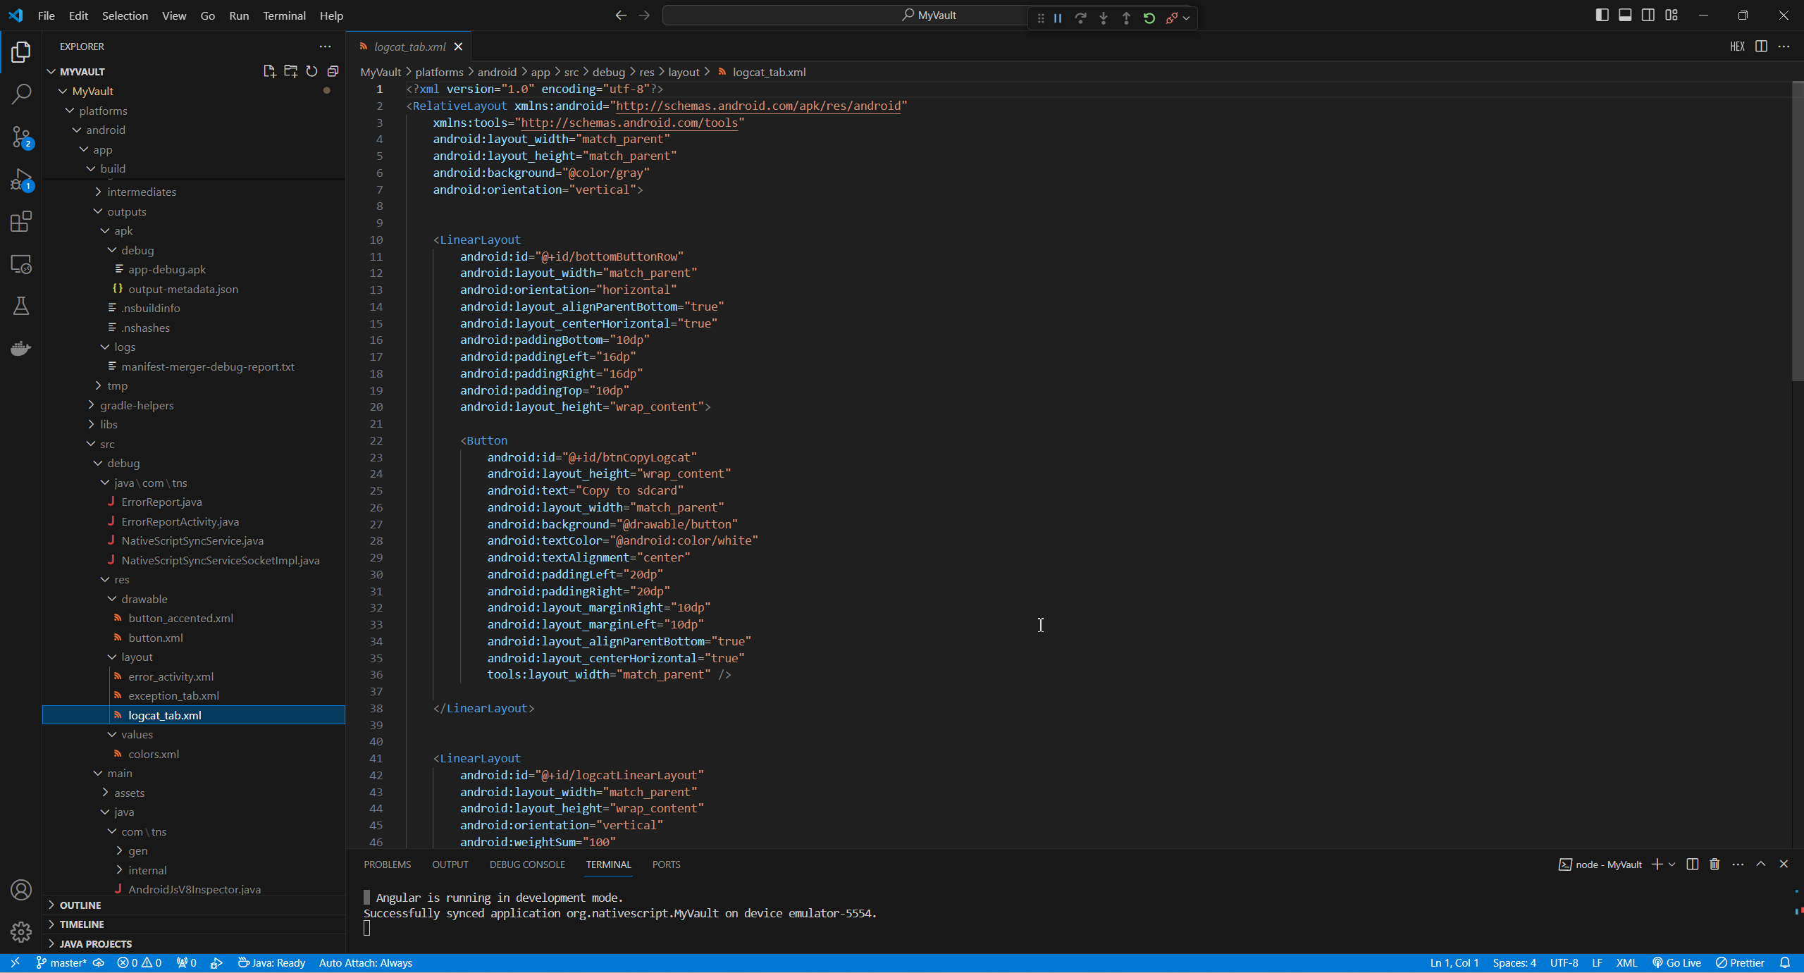Viewport: 1804px width, 973px height.
Task: Restart debugging with the green arrow icon
Action: pos(1149,18)
